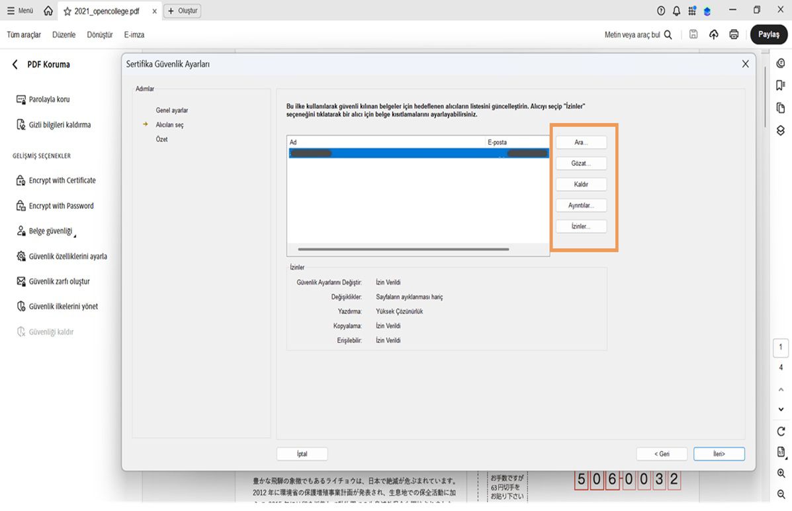Select the Özet step
Viewport: 792px width, 511px height.
(x=161, y=139)
